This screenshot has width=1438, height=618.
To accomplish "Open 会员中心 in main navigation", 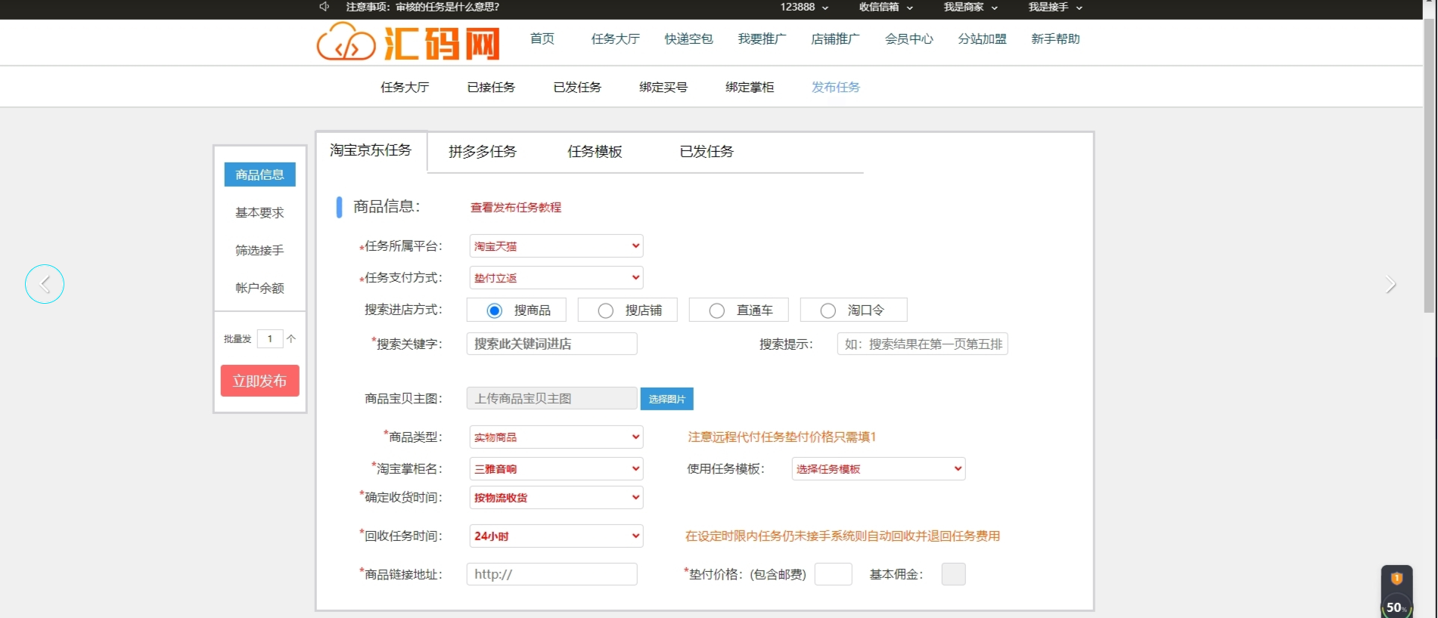I will 908,39.
